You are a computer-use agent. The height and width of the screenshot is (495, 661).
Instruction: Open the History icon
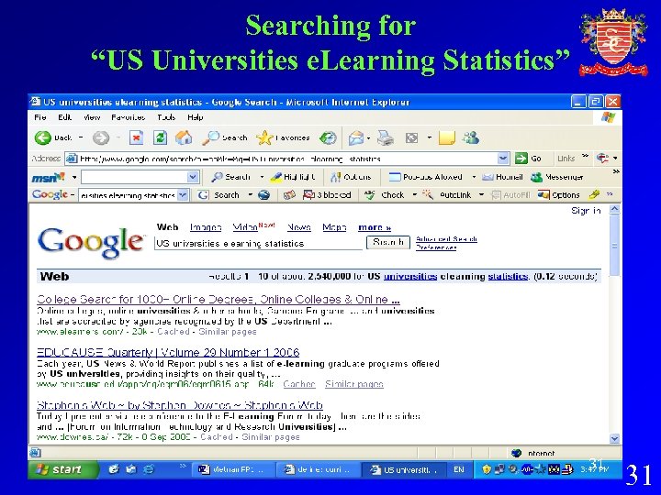coord(328,137)
